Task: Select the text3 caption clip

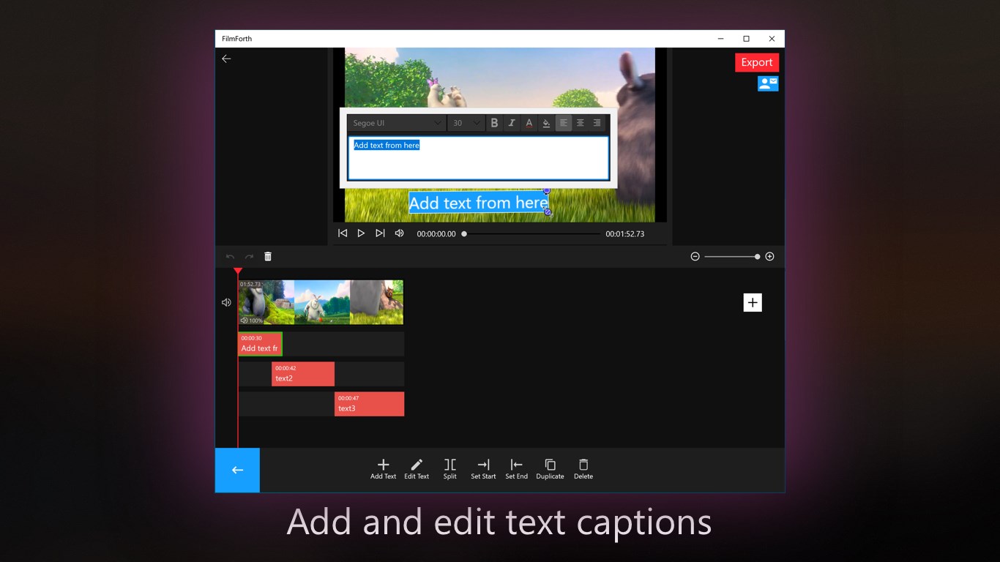Action: [x=369, y=404]
